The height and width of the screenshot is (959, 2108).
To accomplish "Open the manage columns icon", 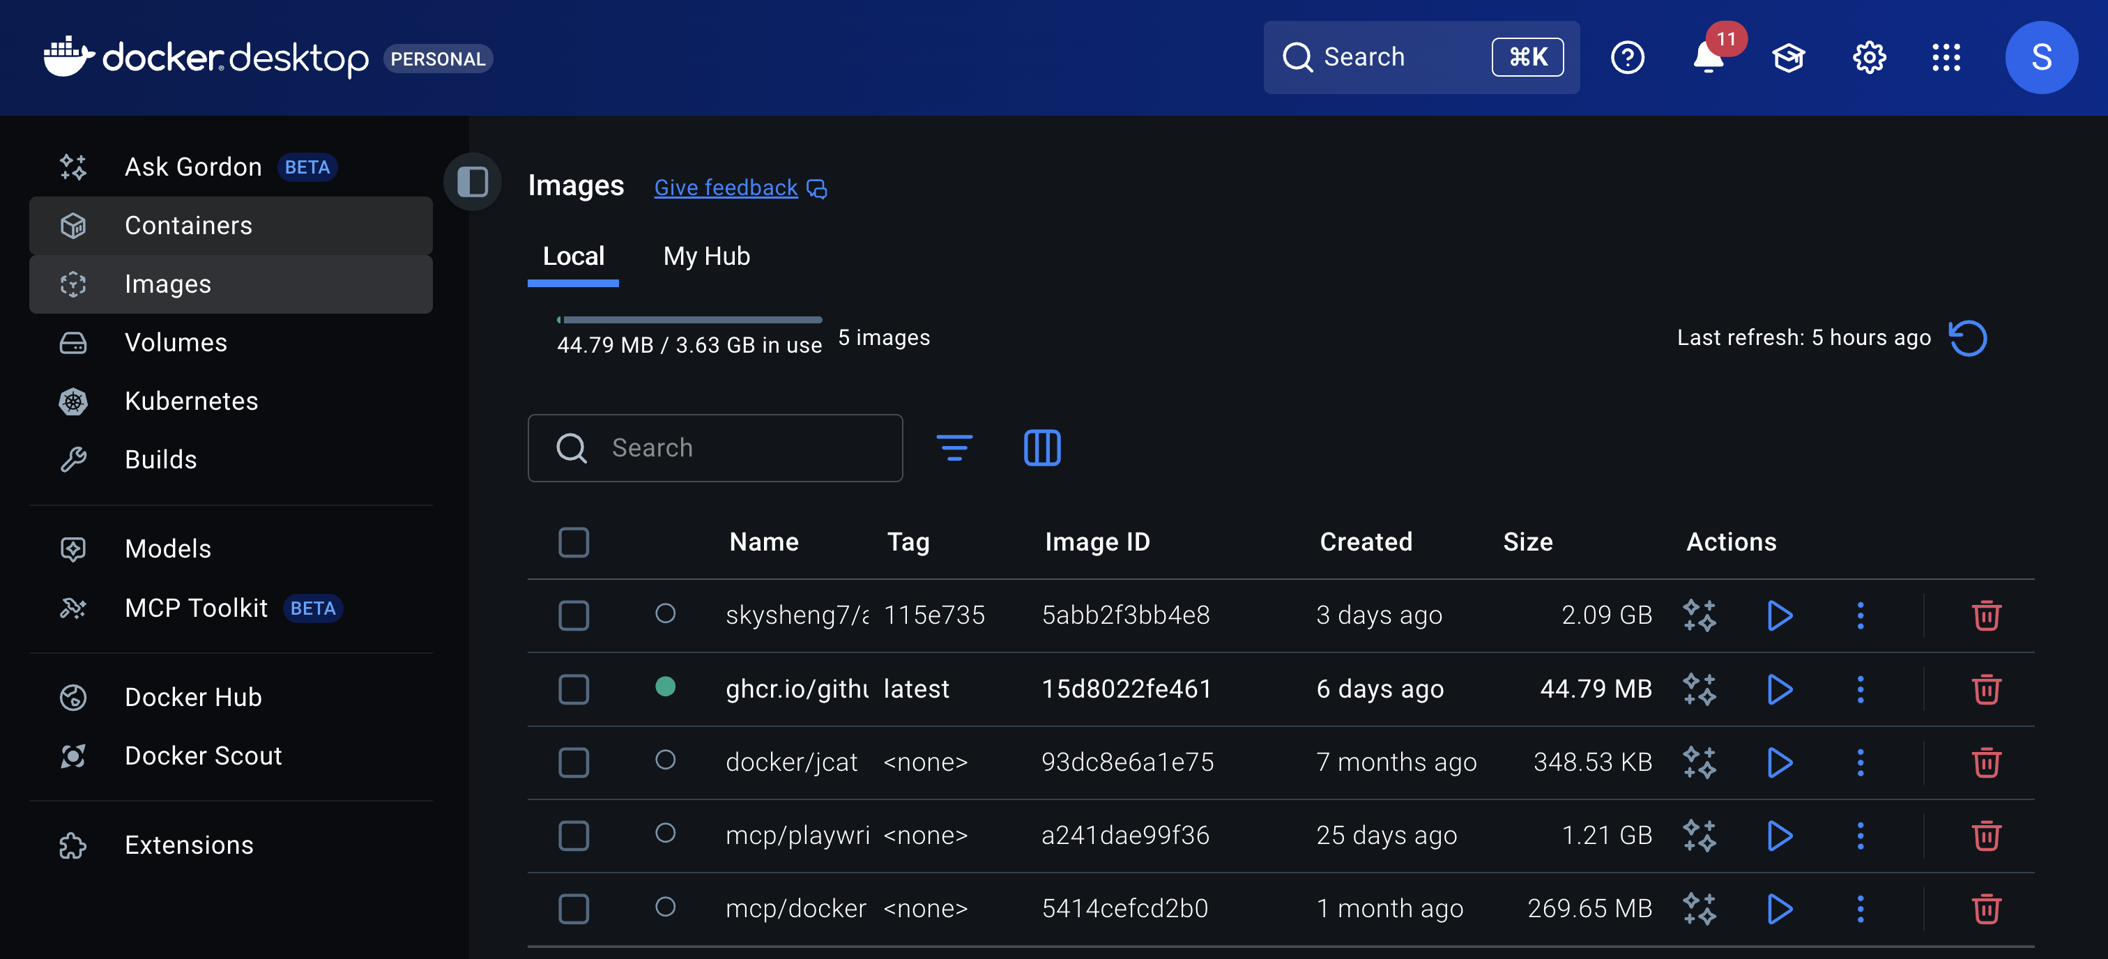I will 1041,447.
